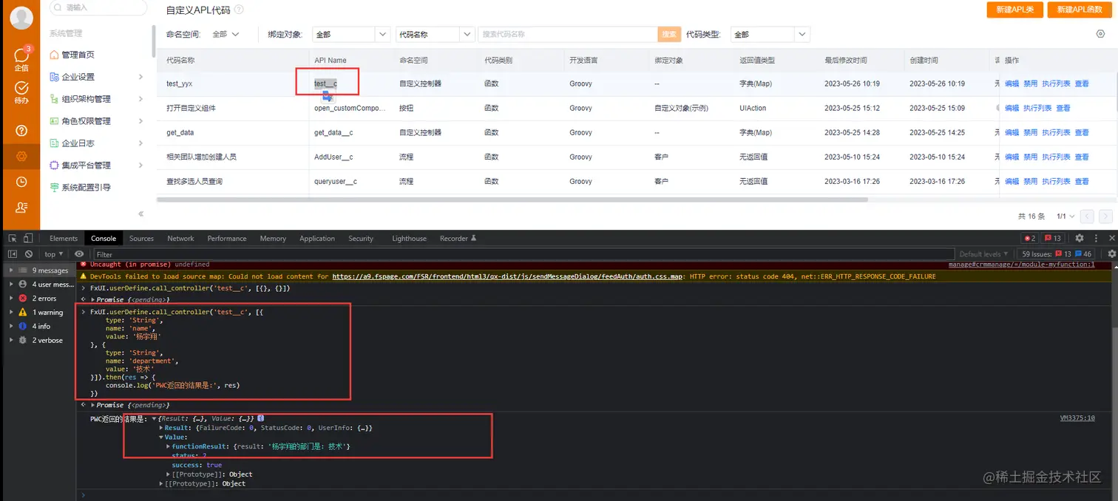Open the DevTools settings gear

coord(1080,238)
